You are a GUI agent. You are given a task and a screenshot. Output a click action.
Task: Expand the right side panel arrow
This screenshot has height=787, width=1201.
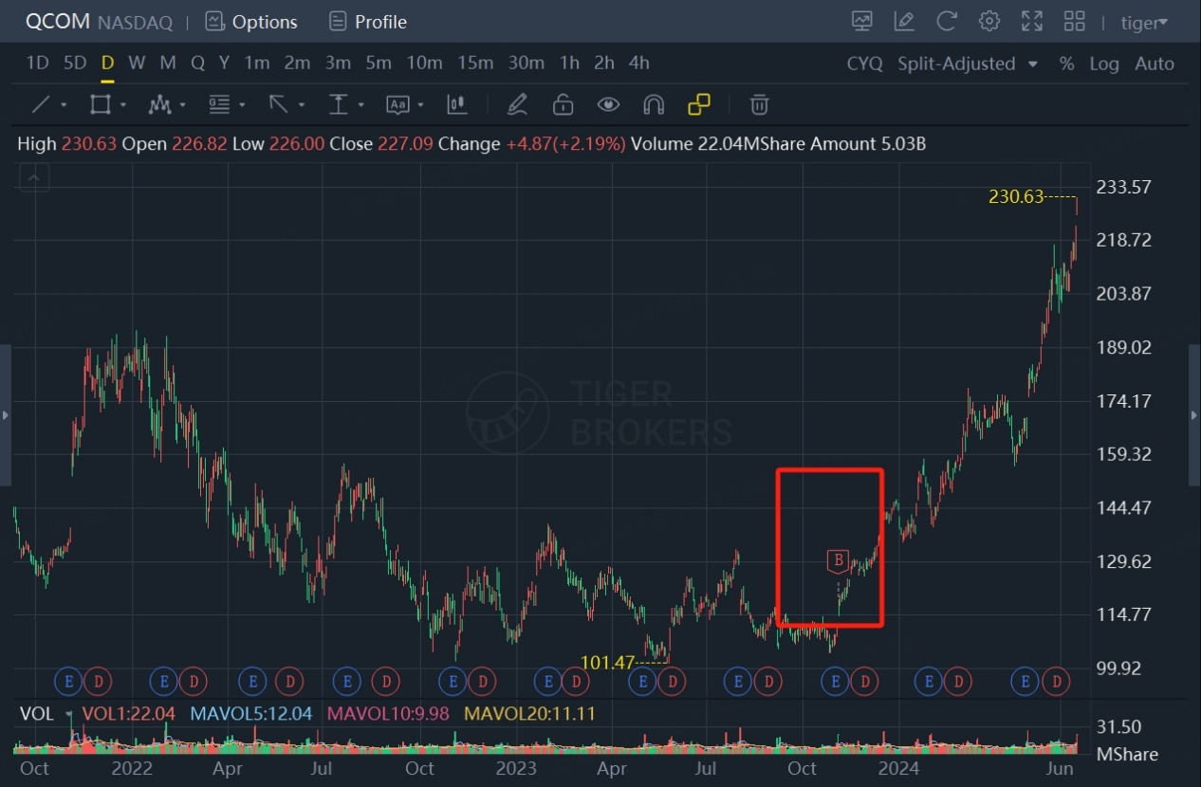click(x=1195, y=415)
